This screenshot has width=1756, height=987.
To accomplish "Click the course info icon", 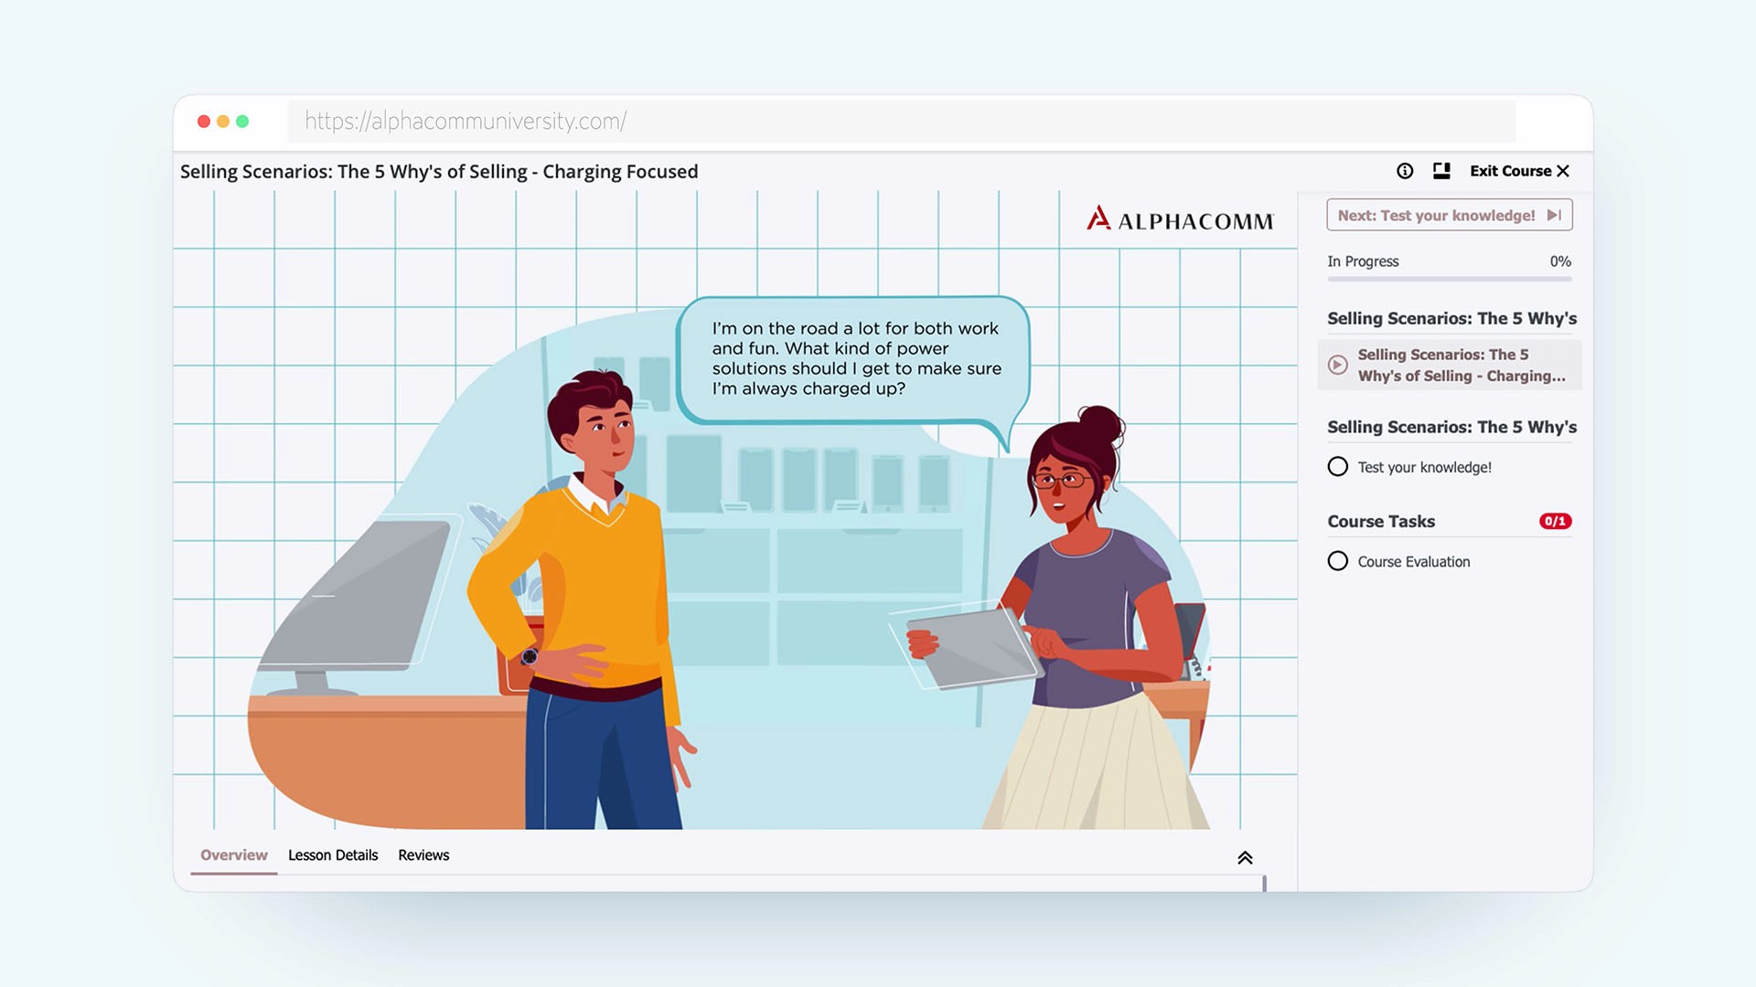I will pyautogui.click(x=1405, y=171).
